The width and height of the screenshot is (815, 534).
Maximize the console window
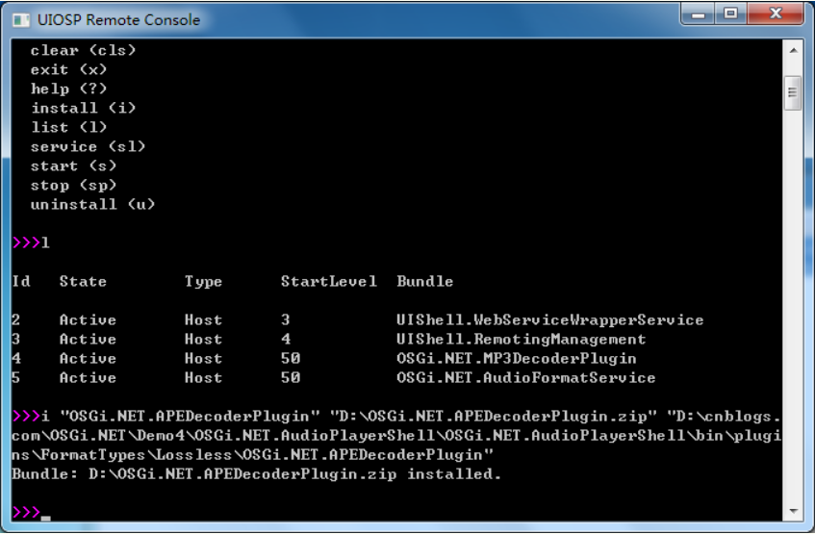(730, 13)
